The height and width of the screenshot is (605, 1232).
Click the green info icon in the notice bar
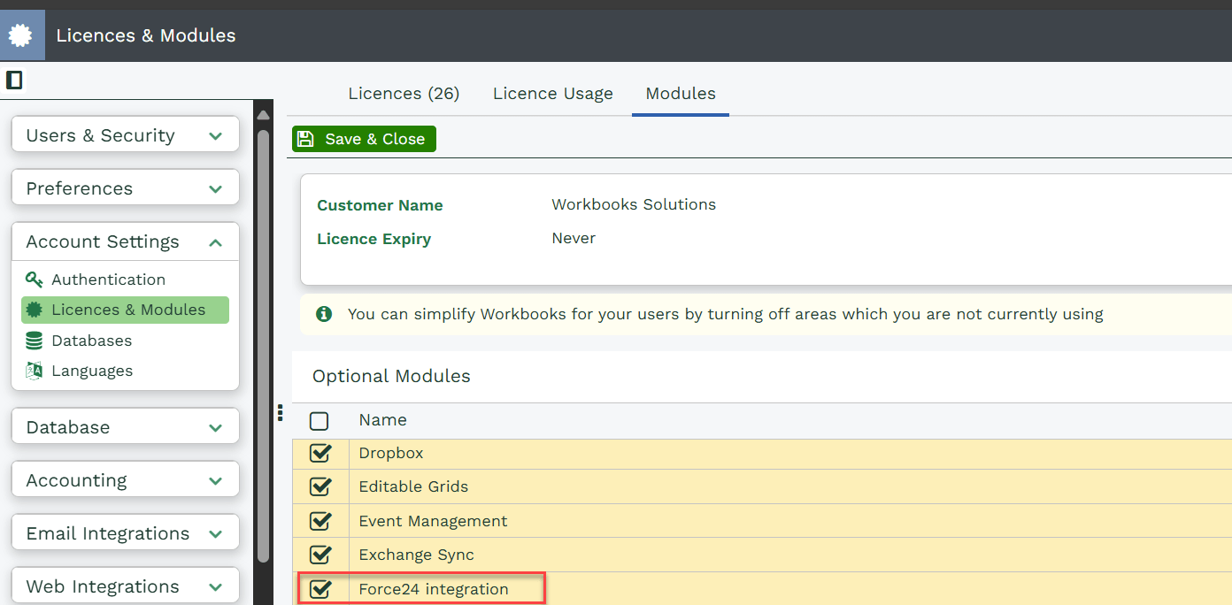(324, 314)
